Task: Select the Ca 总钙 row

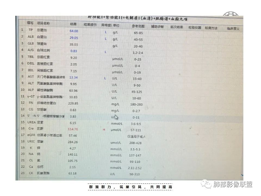Action: point(131,167)
